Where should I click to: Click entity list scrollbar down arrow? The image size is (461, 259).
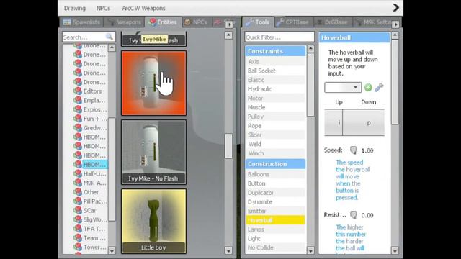228,250
